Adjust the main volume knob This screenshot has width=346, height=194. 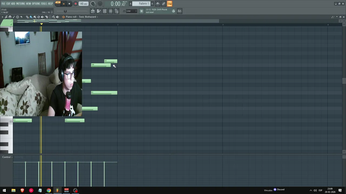(x=93, y=4)
